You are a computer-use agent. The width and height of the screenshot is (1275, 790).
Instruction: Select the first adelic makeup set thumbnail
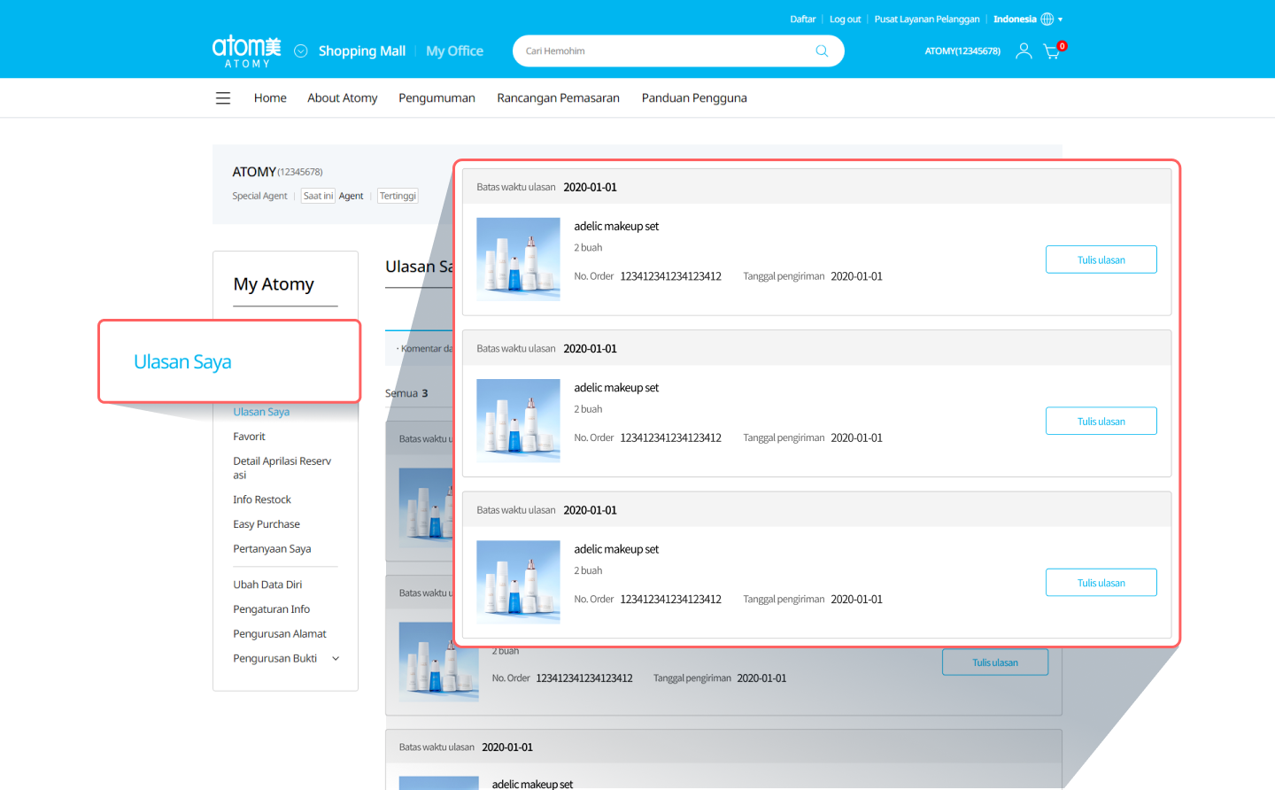click(x=518, y=259)
